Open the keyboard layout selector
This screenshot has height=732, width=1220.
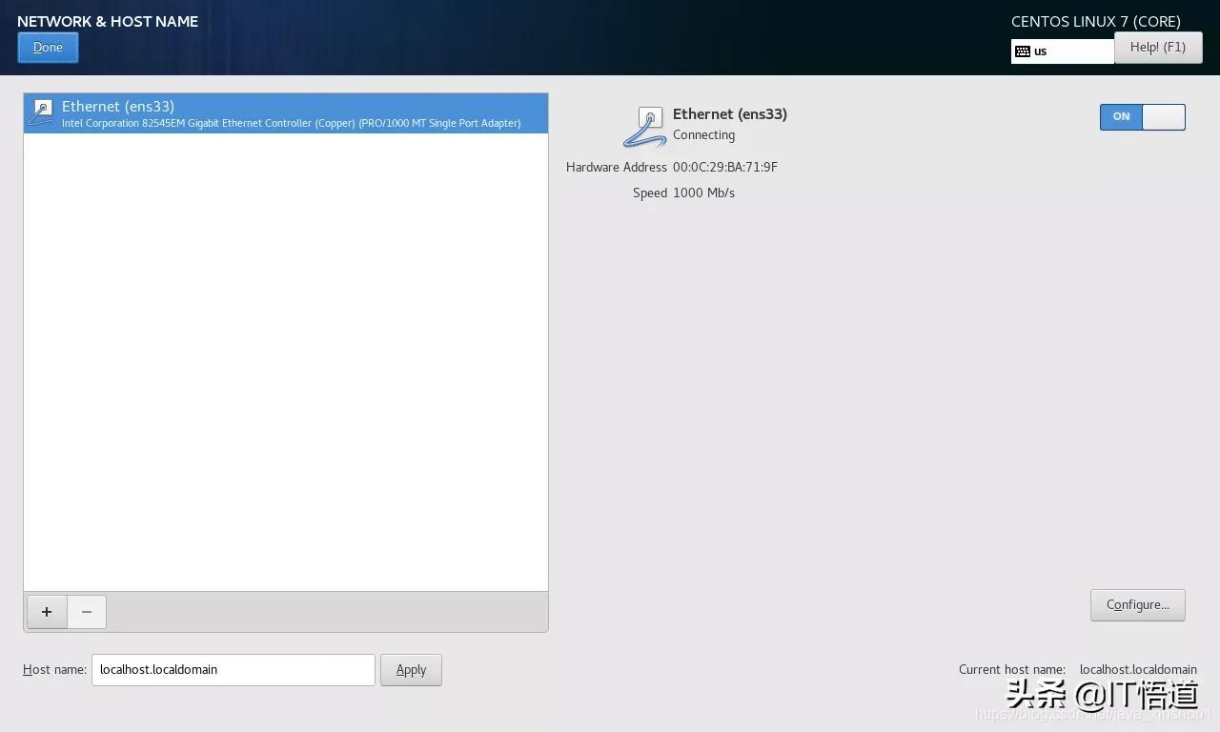pyautogui.click(x=1061, y=51)
